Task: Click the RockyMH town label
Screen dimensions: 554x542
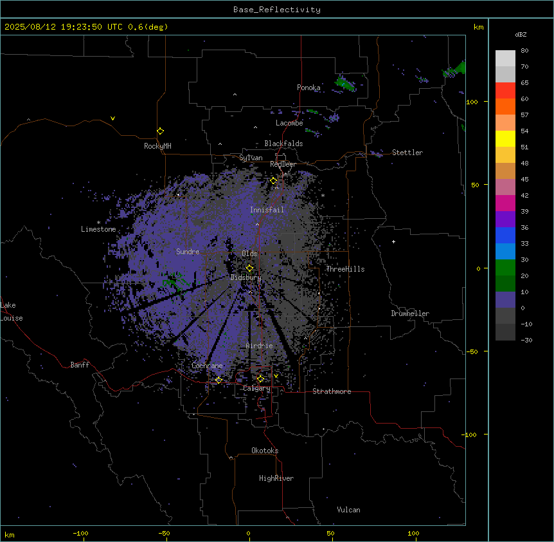Action: pyautogui.click(x=157, y=146)
